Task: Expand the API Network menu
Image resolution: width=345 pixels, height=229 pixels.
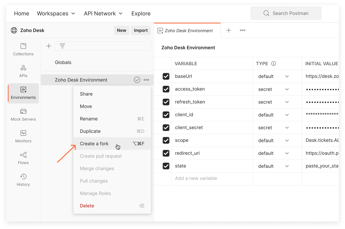Action: point(103,13)
